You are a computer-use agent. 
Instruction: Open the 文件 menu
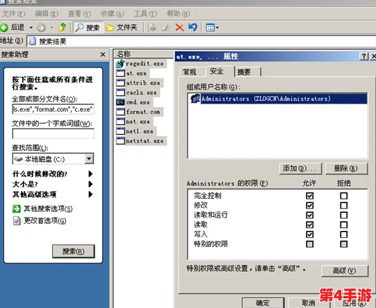[x=13, y=14]
